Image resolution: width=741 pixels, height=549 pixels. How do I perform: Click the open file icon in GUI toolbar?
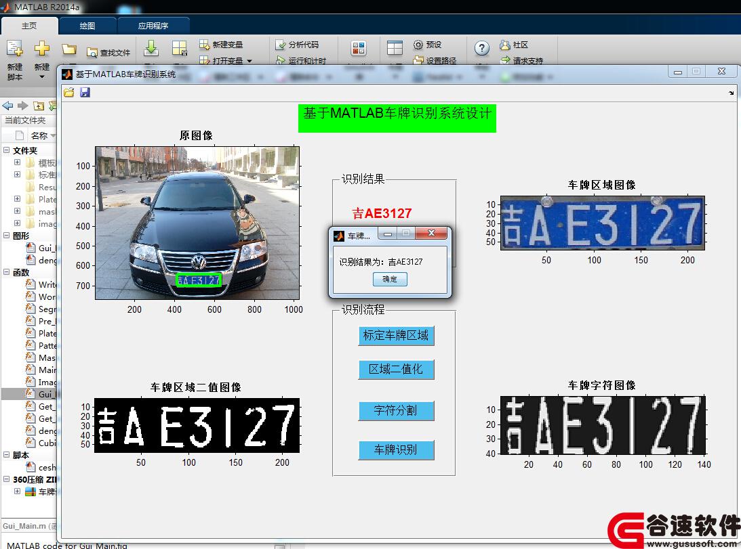point(69,93)
